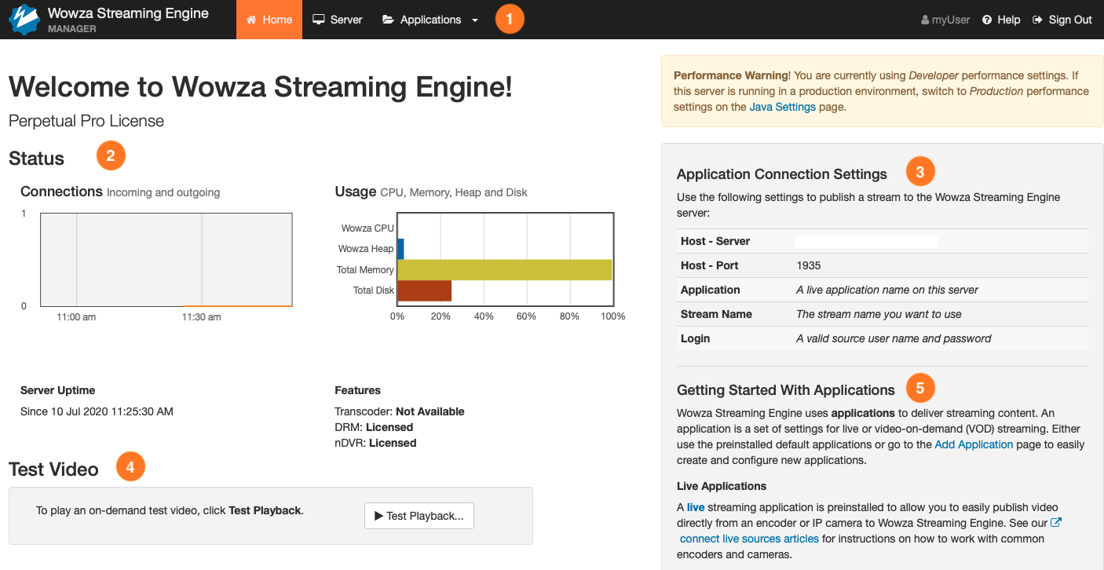
Task: Click the Login row label
Action: click(695, 338)
